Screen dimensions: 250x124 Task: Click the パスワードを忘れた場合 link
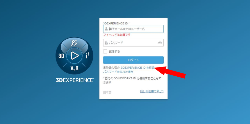[x=118, y=72]
